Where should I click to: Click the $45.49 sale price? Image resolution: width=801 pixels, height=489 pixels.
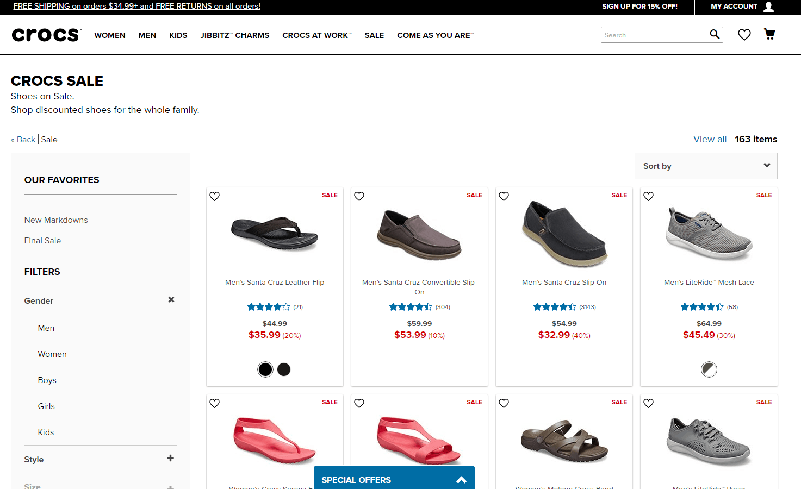[x=699, y=335]
